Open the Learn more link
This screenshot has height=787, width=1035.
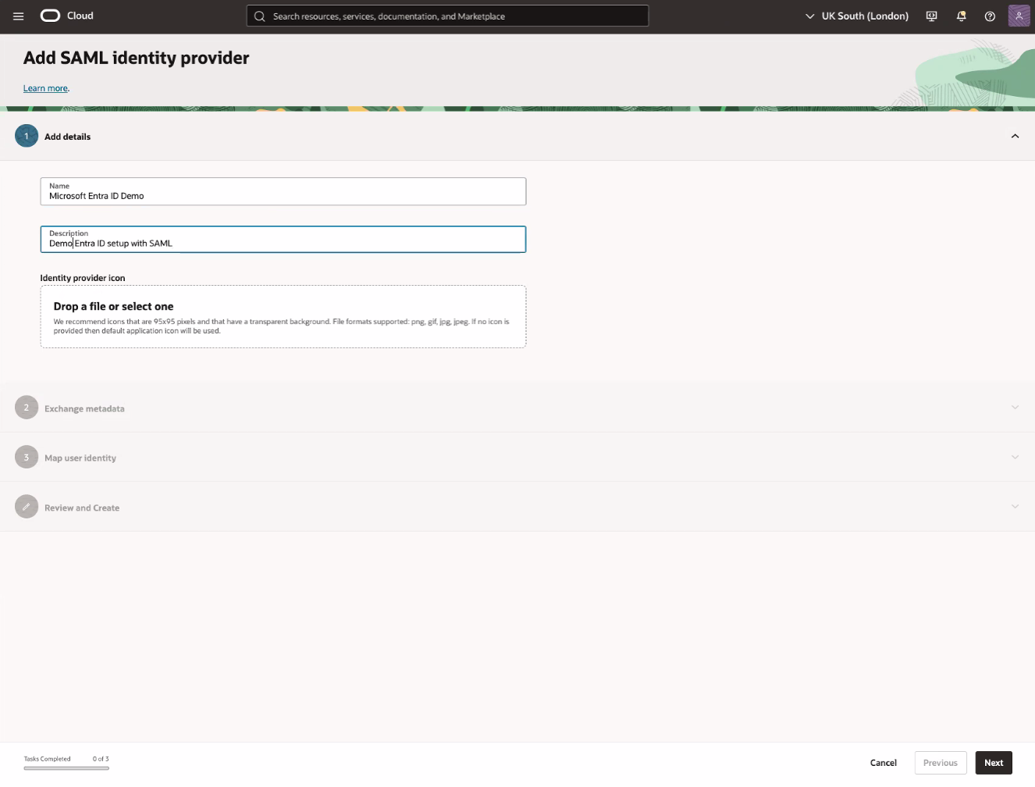click(45, 88)
